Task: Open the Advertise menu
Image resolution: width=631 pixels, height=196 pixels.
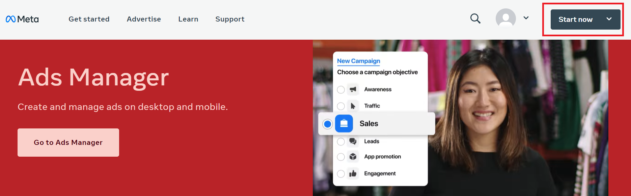Action: [x=144, y=19]
